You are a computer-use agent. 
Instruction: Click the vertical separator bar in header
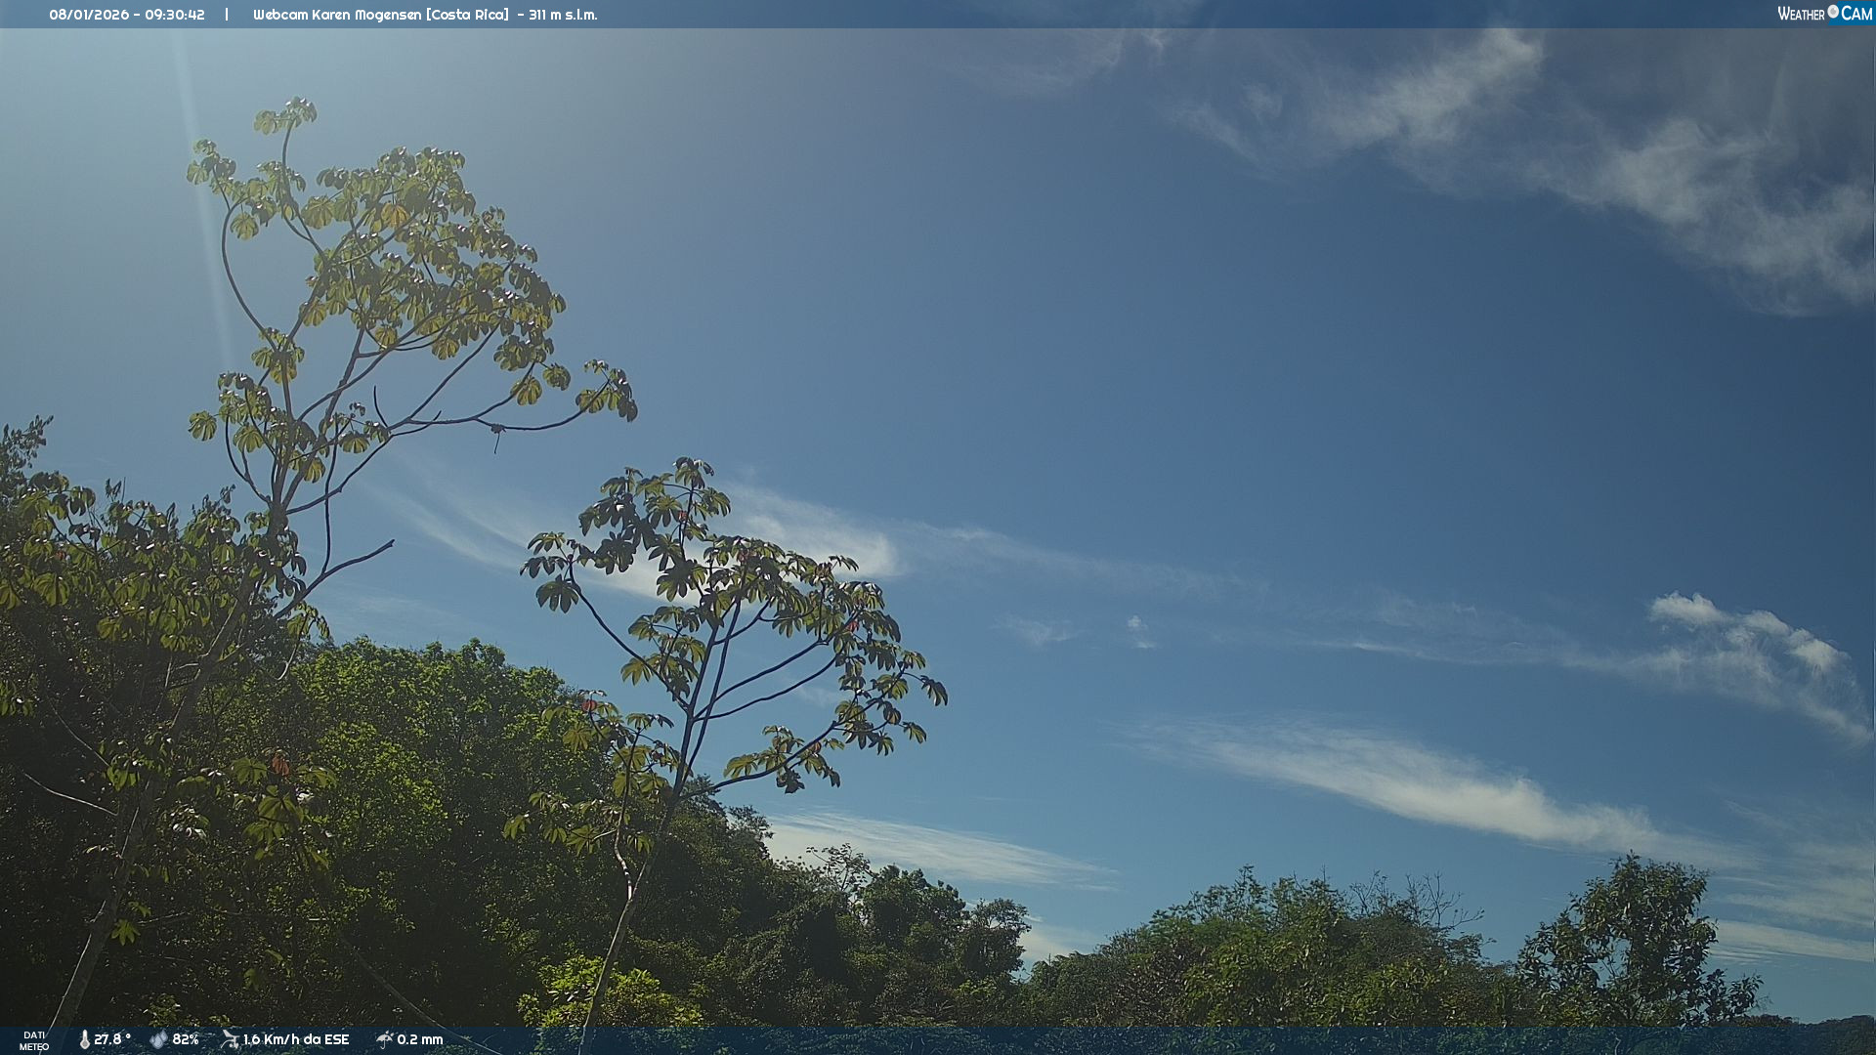[x=227, y=15]
